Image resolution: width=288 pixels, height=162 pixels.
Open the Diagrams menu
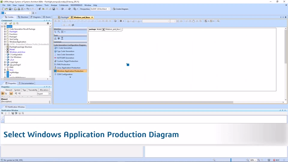(x=30, y=5)
